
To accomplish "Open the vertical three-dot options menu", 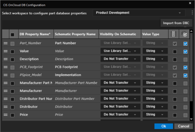I will [192, 13].
